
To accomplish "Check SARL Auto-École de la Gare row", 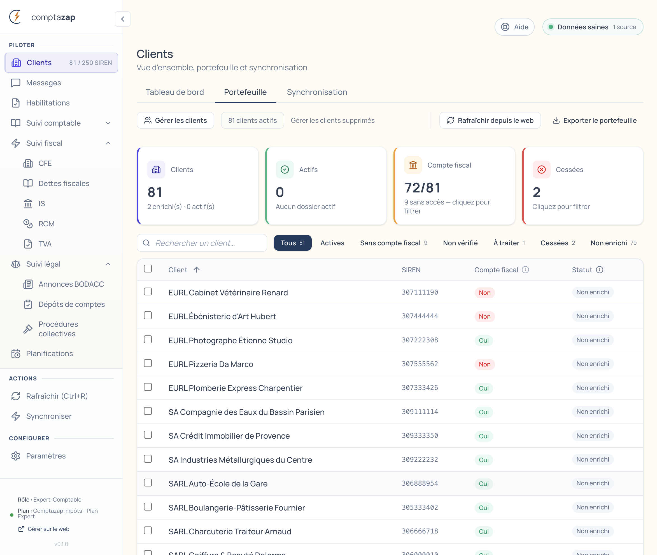I will (x=148, y=483).
